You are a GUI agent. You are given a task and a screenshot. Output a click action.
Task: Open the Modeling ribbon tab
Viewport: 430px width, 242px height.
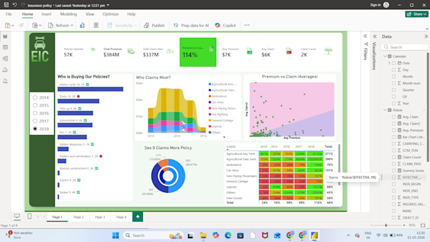(x=68, y=14)
